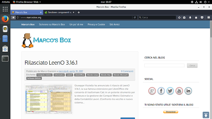Visit the Google Plus social icon
This screenshot has height=119, width=212.
[152, 91]
